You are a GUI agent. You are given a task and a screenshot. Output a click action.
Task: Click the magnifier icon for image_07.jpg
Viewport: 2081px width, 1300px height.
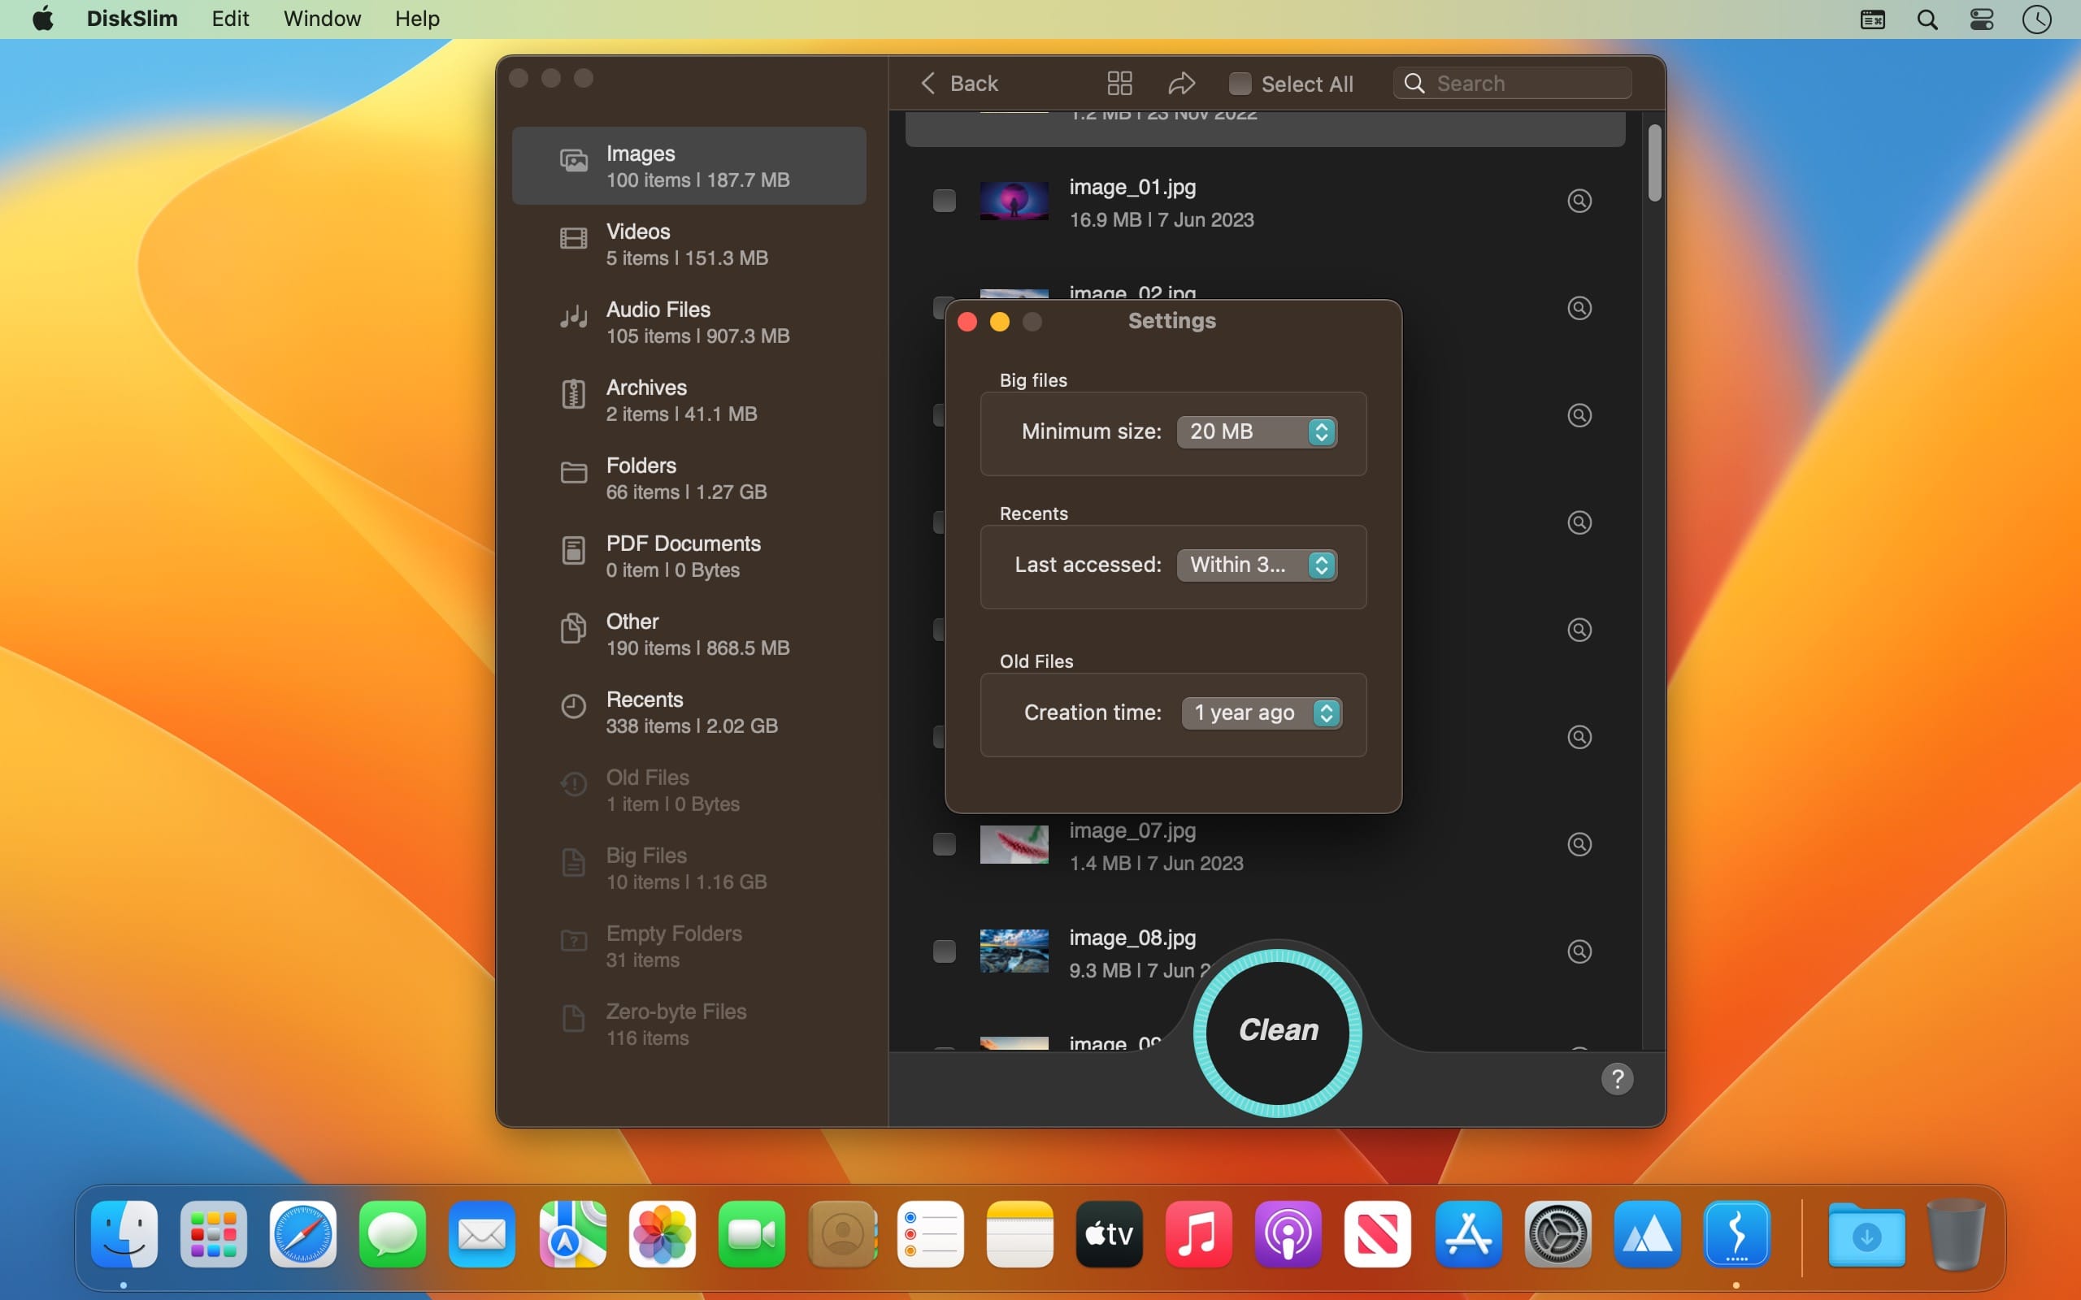[1579, 844]
